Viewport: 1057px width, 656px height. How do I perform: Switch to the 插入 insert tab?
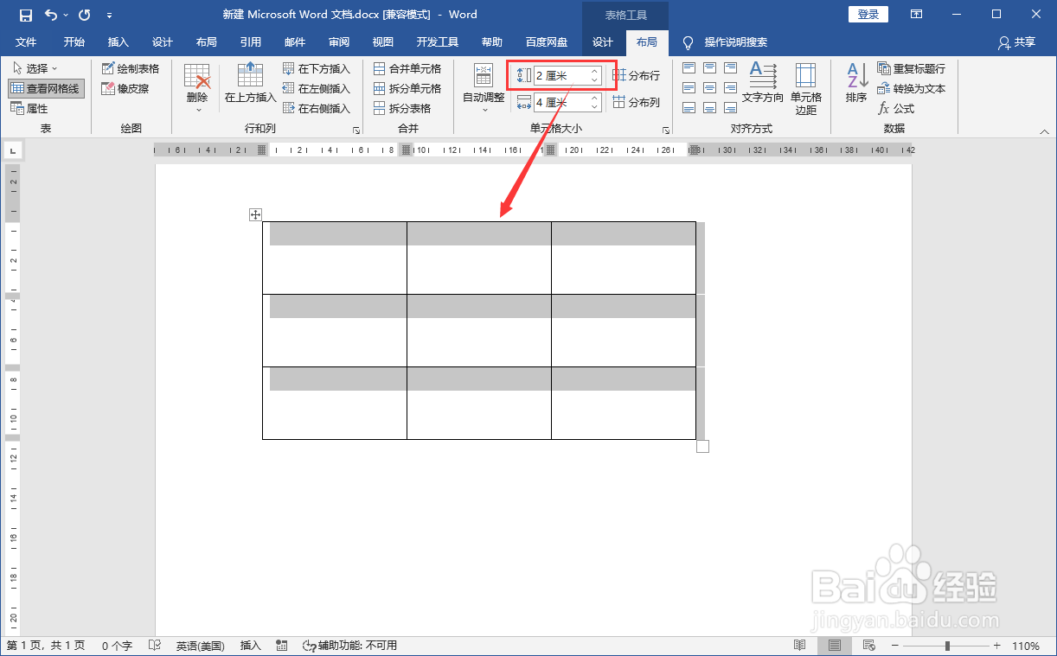(118, 42)
